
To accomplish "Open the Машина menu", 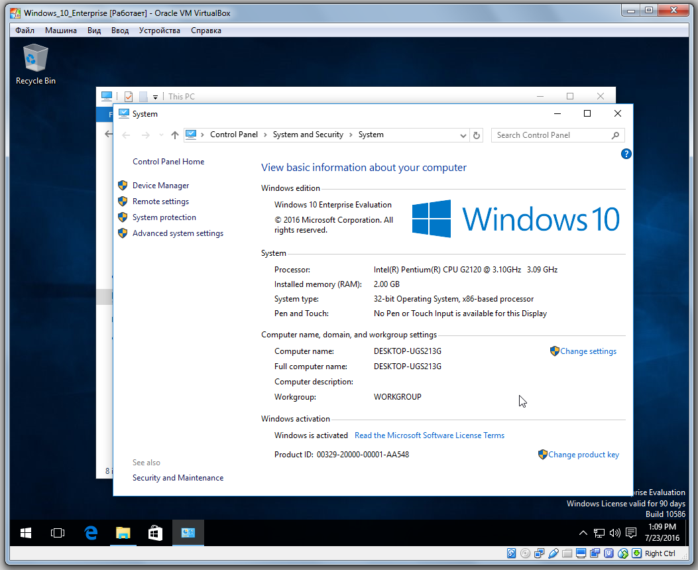I will click(60, 30).
